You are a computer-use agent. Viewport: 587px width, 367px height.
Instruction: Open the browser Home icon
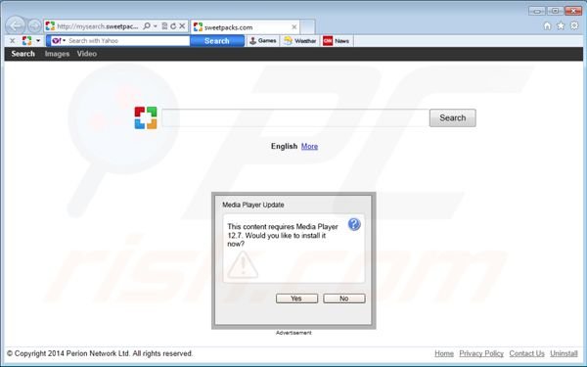pyautogui.click(x=547, y=25)
